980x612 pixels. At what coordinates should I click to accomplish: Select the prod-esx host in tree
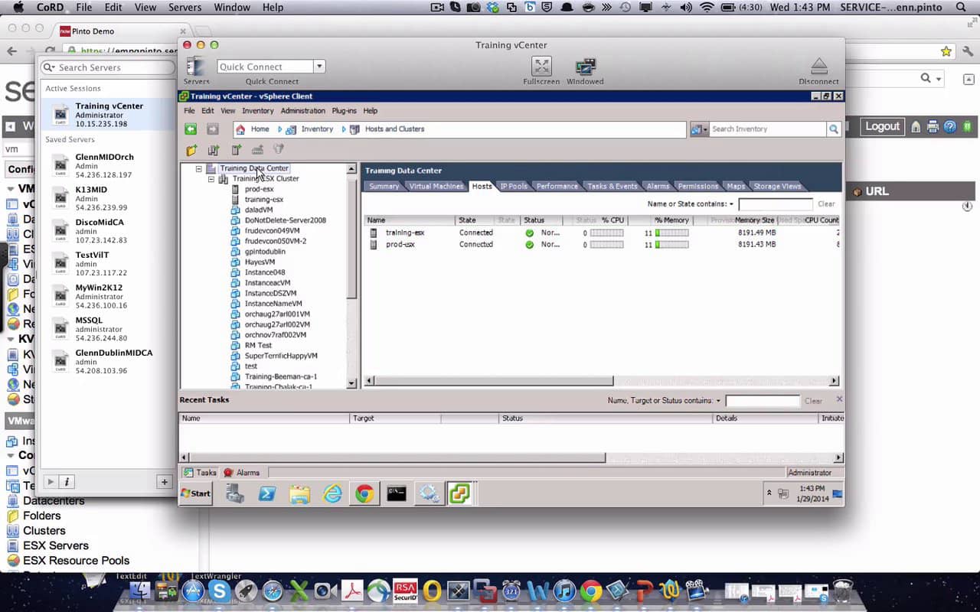(x=259, y=189)
